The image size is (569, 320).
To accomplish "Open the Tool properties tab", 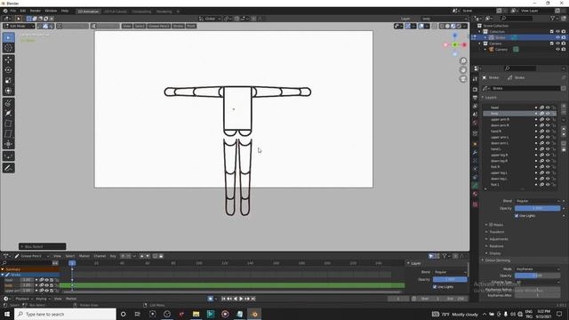I will tap(475, 79).
